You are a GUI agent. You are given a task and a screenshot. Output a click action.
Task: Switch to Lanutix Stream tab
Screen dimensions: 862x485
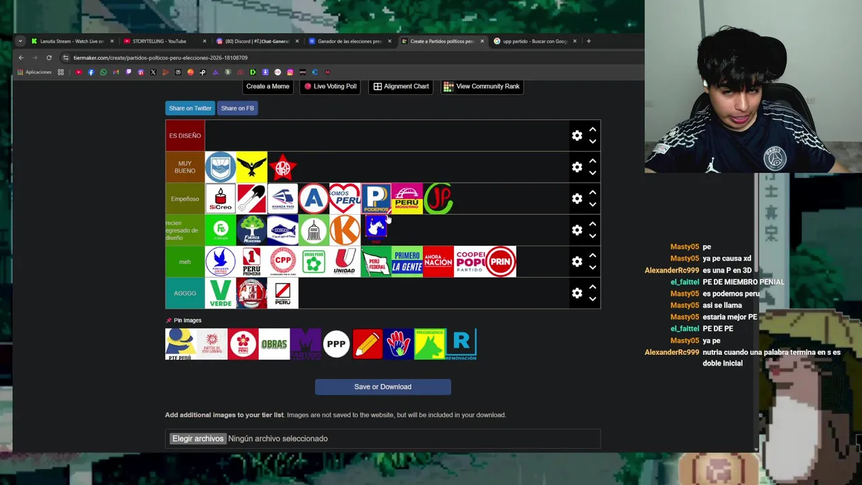(71, 41)
